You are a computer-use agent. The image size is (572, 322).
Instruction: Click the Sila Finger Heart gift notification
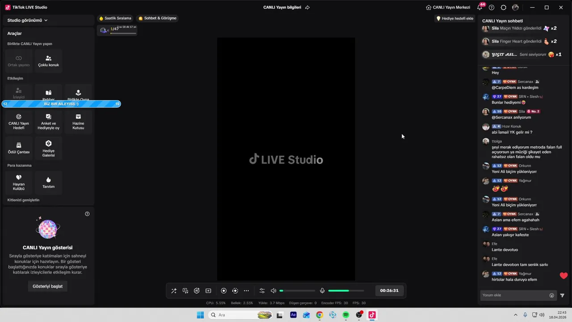pos(519,41)
